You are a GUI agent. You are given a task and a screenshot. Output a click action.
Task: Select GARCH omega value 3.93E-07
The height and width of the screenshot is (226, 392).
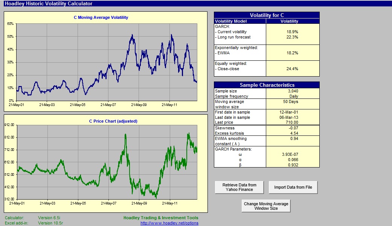click(290, 154)
